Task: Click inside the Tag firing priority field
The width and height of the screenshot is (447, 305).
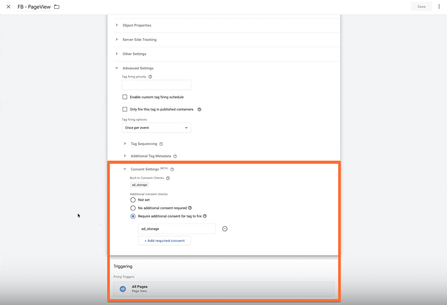Action: click(x=156, y=85)
